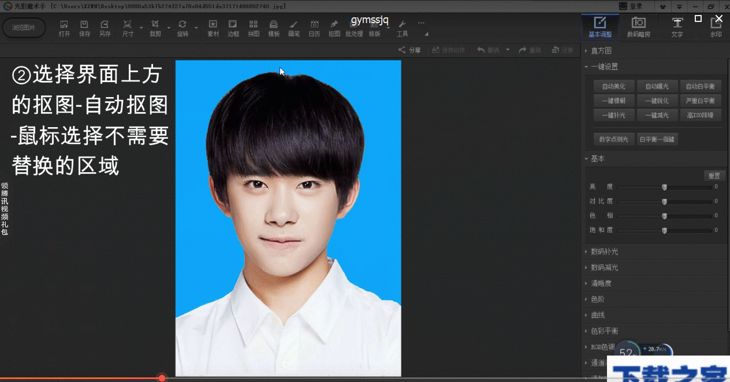Switch to the 数码暗房 tab
Image resolution: width=730 pixels, height=382 pixels.
coord(638,27)
